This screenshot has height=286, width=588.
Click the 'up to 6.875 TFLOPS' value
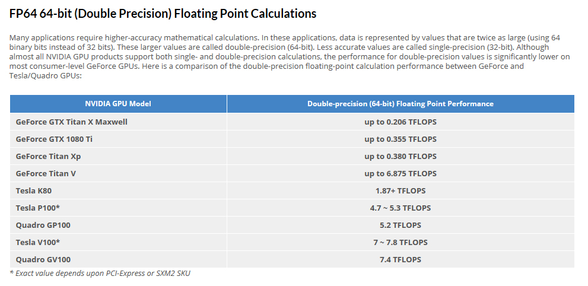pos(400,173)
